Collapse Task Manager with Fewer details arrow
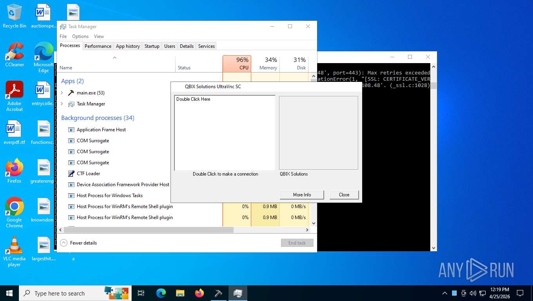Viewport: 533px width, 301px height. (64, 243)
